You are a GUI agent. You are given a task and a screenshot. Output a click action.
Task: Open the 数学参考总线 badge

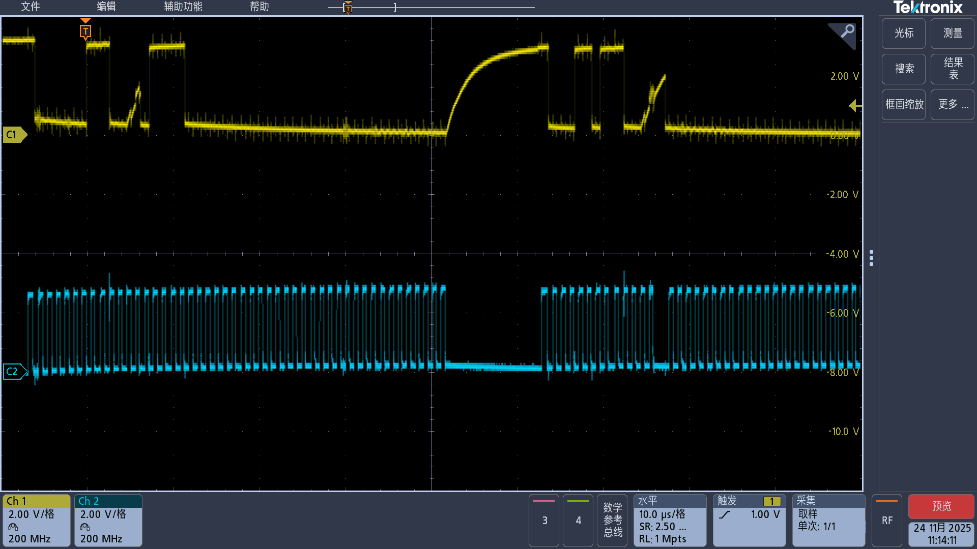click(612, 520)
